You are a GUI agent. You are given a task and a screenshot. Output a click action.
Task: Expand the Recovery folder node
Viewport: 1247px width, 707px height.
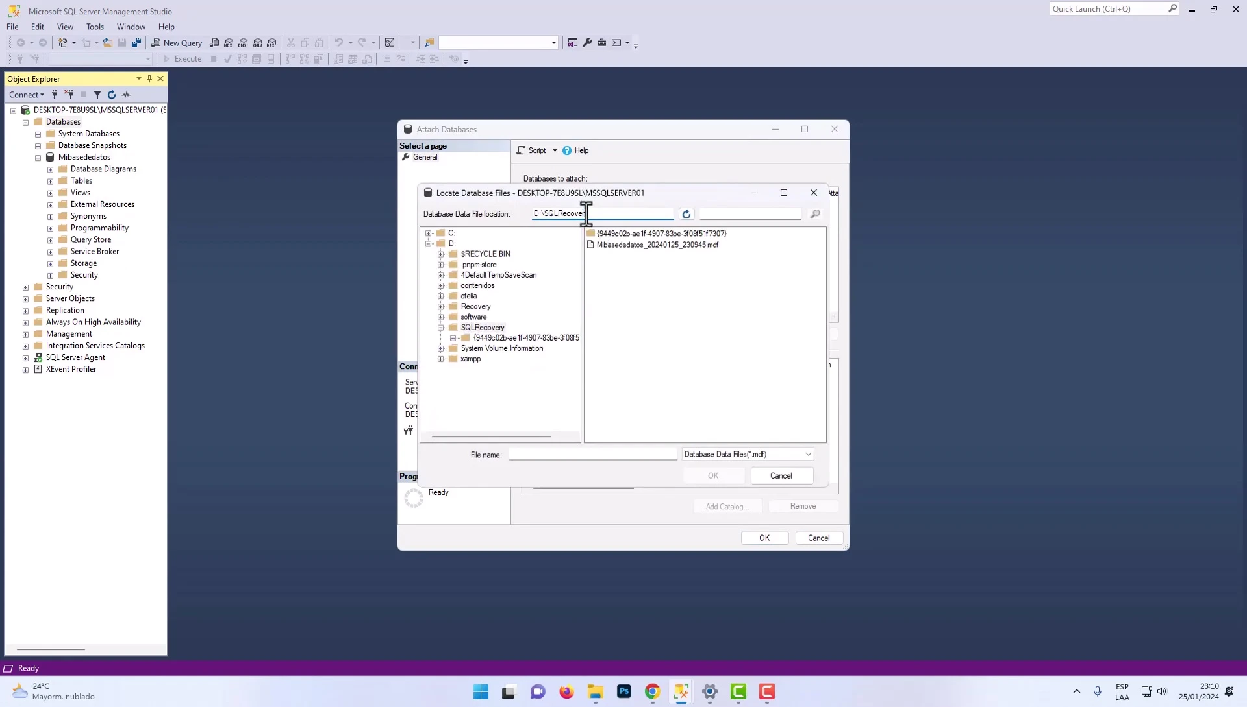pos(440,307)
